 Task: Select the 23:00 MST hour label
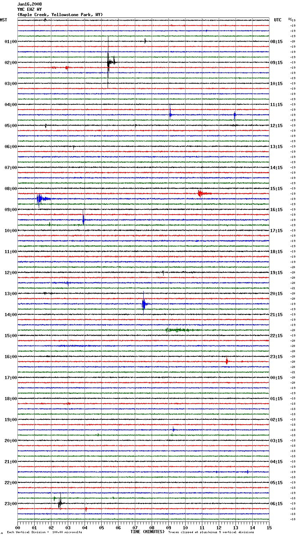pyautogui.click(x=10, y=504)
